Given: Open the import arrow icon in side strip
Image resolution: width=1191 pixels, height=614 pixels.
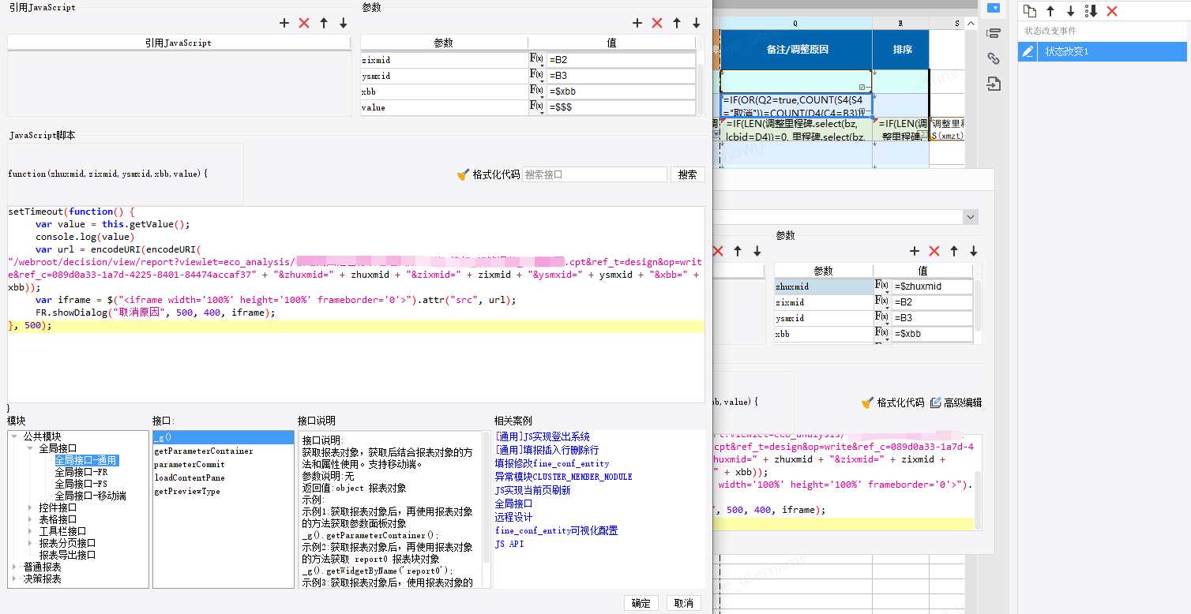Looking at the screenshot, I should coord(994,84).
